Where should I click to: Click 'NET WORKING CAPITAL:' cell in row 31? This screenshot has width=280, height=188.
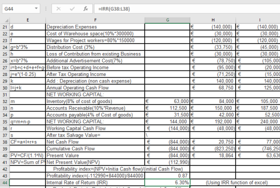tap(95, 94)
